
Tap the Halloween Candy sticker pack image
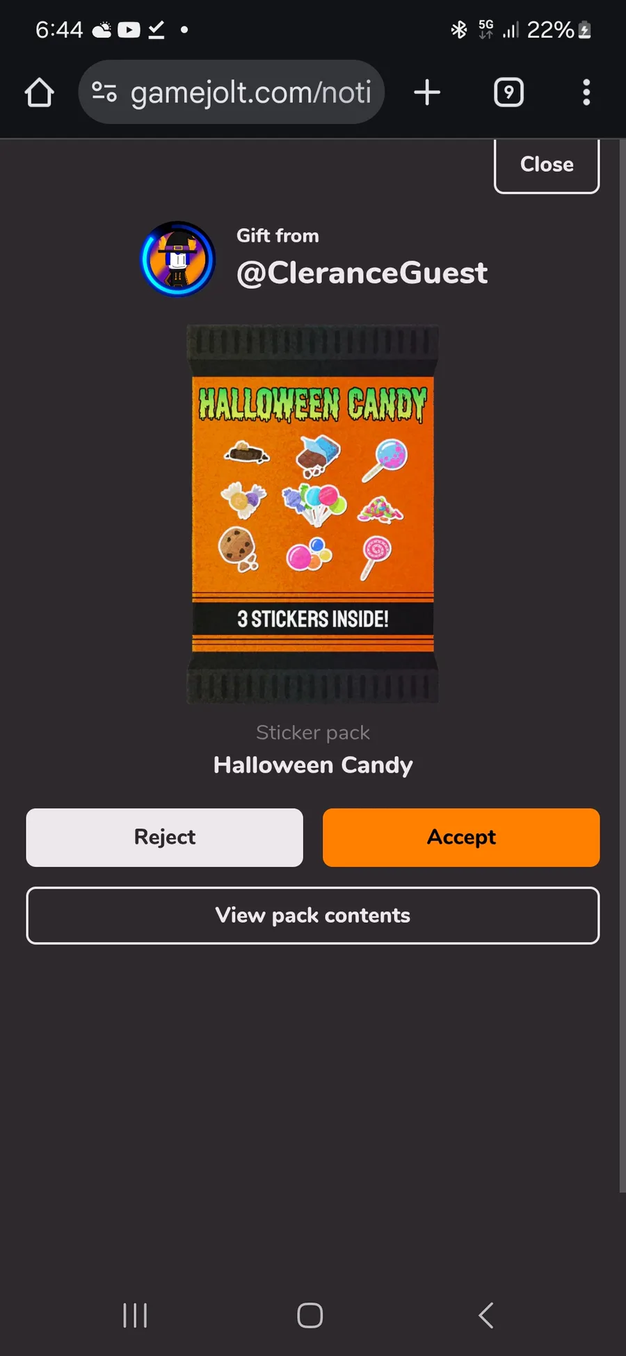point(313,515)
